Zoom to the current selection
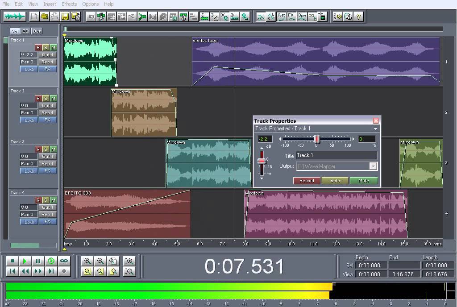The height and width of the screenshot is (307, 457). 87,271
